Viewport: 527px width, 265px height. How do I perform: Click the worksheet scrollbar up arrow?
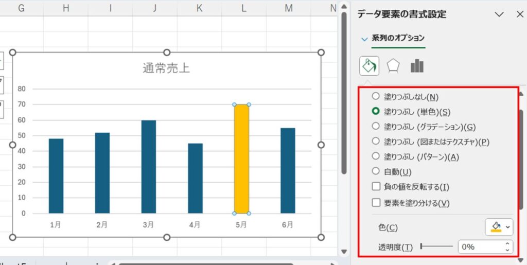343,7
